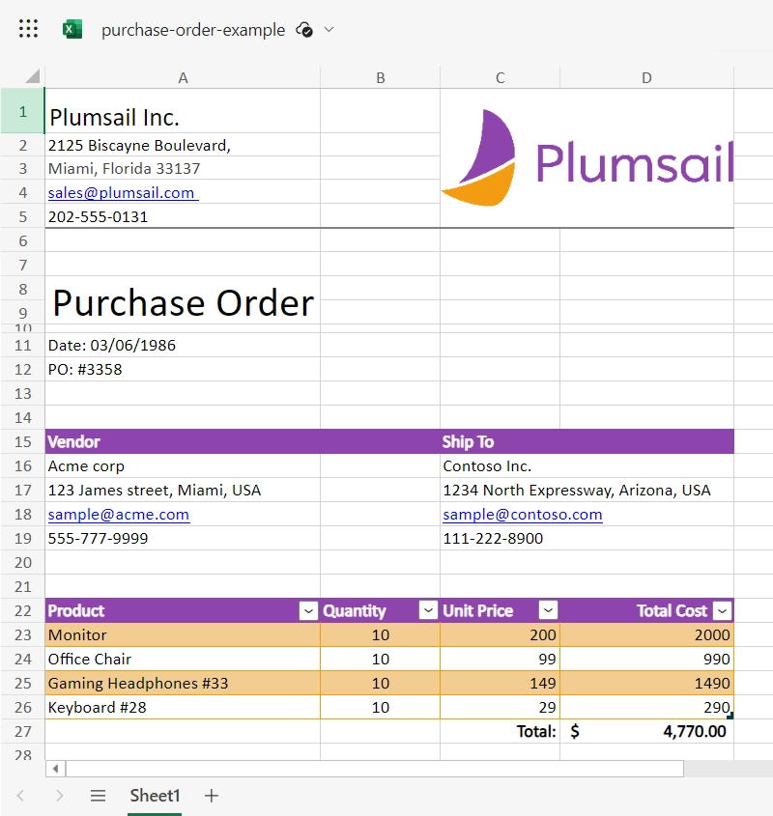Select the 'Ship To' header cell
Image resolution: width=773 pixels, height=816 pixels.
point(501,442)
